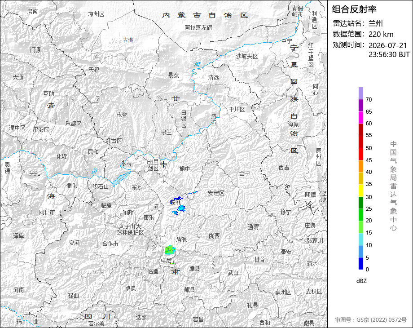Select the red 50 dBZ legend color
The height and width of the screenshot is (328, 413).
[361, 142]
